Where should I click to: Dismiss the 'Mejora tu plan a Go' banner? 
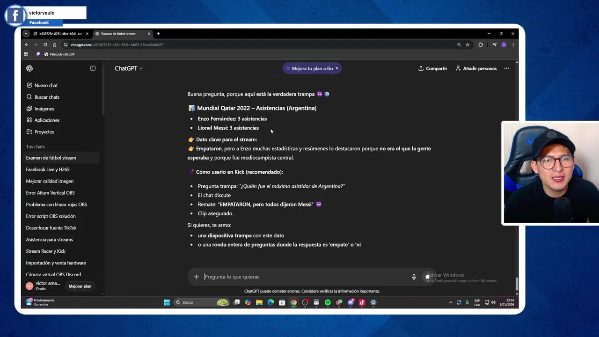(336, 68)
